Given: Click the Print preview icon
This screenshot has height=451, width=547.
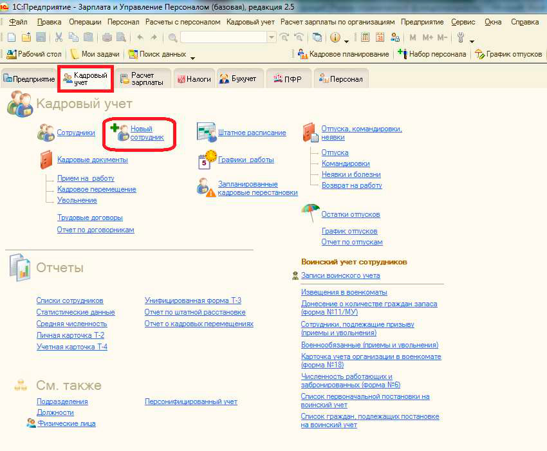Looking at the screenshot, I should pyautogui.click(x=121, y=37).
